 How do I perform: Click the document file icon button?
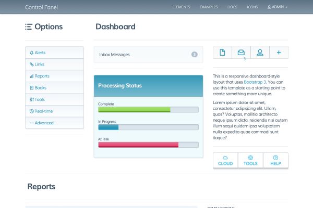tap(222, 53)
